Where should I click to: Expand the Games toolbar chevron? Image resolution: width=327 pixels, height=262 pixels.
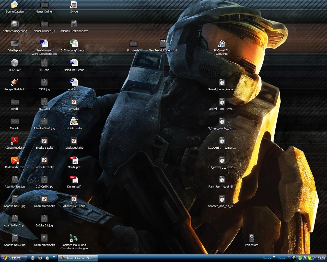pyautogui.click(x=274, y=257)
